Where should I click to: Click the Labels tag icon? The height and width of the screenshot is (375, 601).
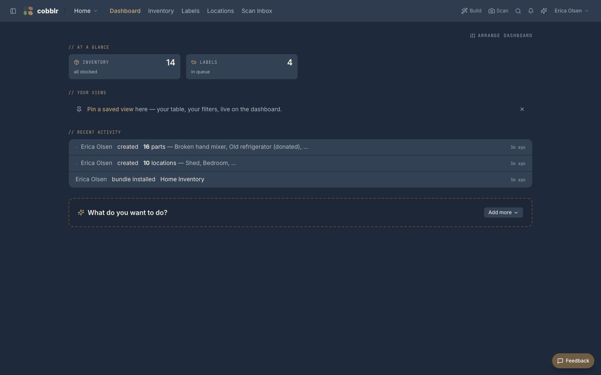pos(194,62)
